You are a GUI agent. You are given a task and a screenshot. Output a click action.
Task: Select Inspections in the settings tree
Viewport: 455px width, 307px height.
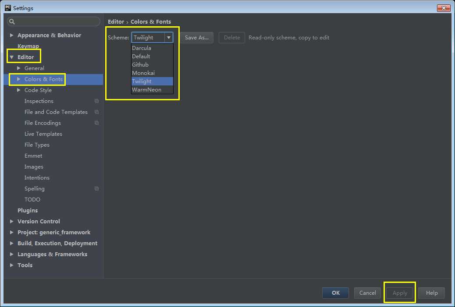click(39, 101)
